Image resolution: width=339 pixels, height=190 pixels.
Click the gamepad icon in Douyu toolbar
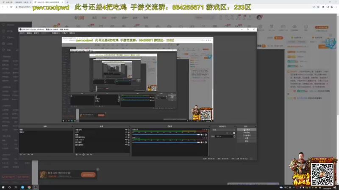coord(283,27)
